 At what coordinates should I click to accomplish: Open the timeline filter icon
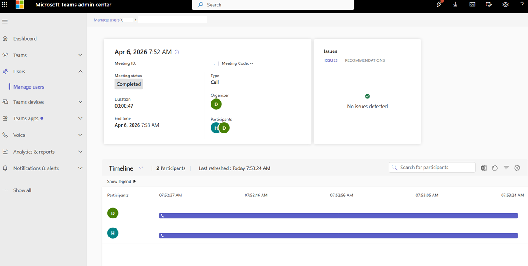click(x=506, y=168)
